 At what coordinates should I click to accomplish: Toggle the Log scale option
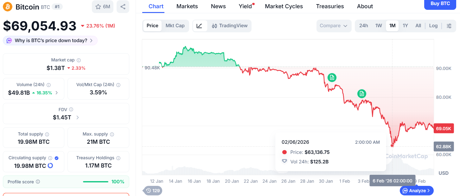pyautogui.click(x=433, y=26)
